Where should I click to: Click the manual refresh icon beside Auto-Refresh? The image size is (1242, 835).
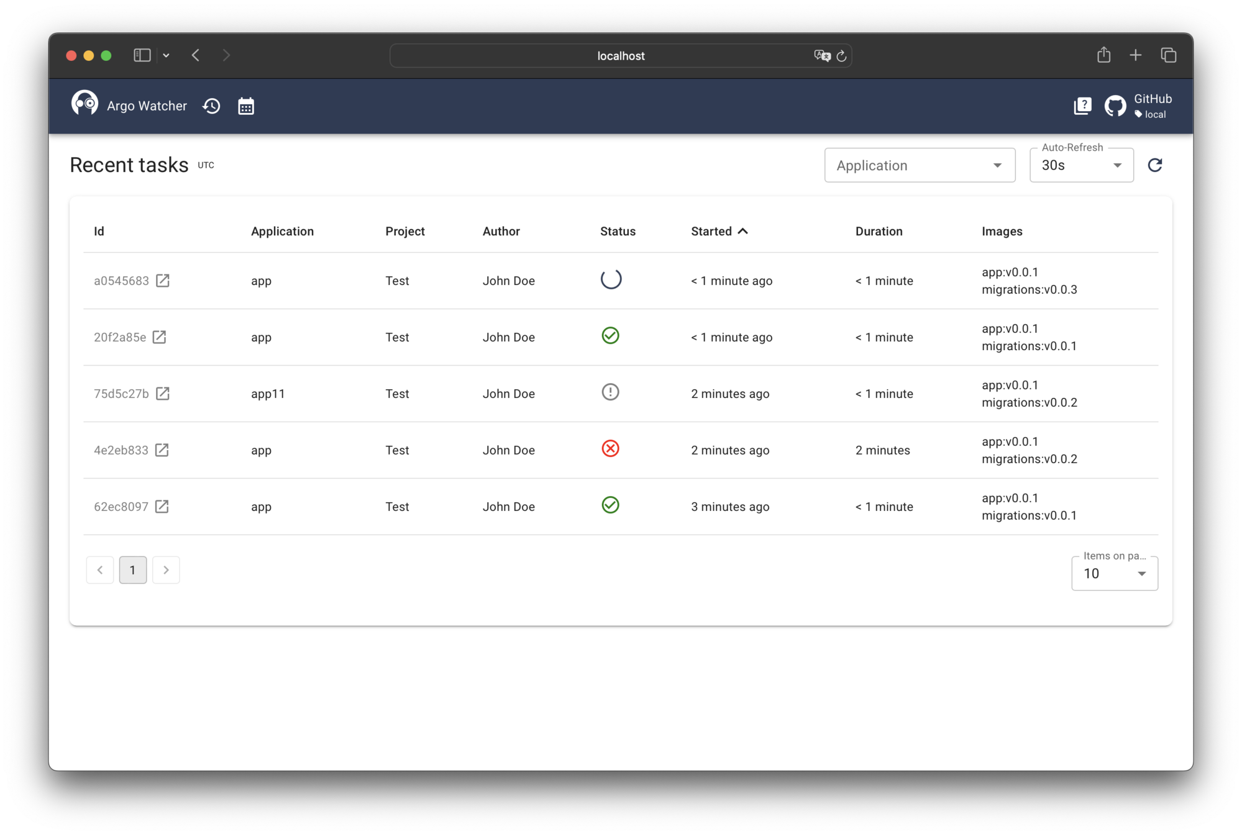[1155, 165]
